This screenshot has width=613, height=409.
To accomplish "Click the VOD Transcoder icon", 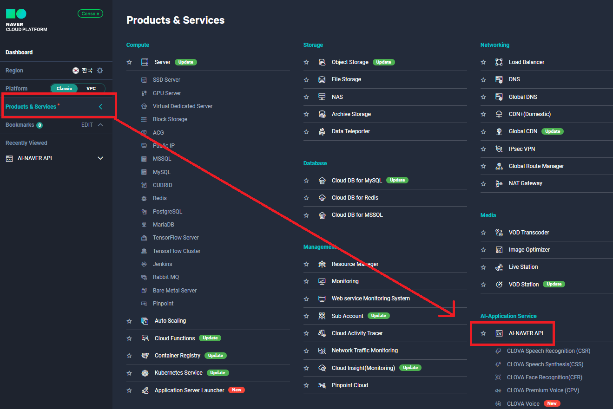I will tap(499, 233).
